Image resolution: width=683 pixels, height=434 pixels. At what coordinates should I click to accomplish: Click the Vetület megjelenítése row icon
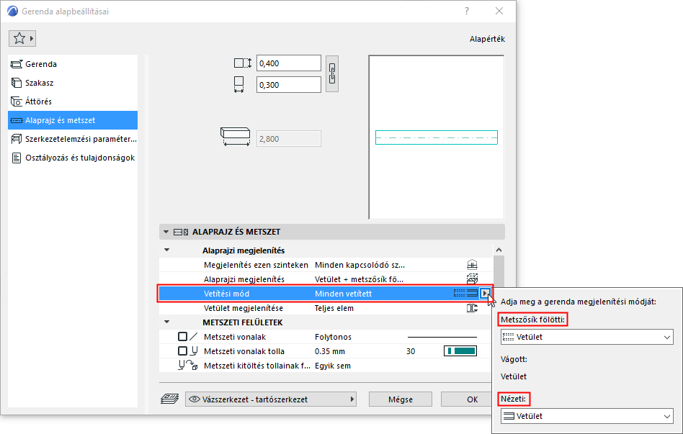click(x=472, y=308)
